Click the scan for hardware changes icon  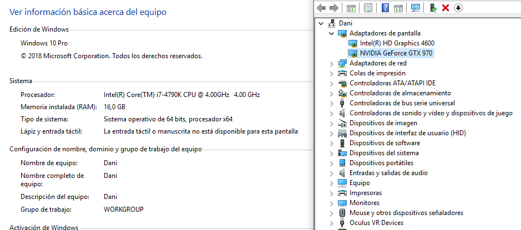[x=416, y=8]
